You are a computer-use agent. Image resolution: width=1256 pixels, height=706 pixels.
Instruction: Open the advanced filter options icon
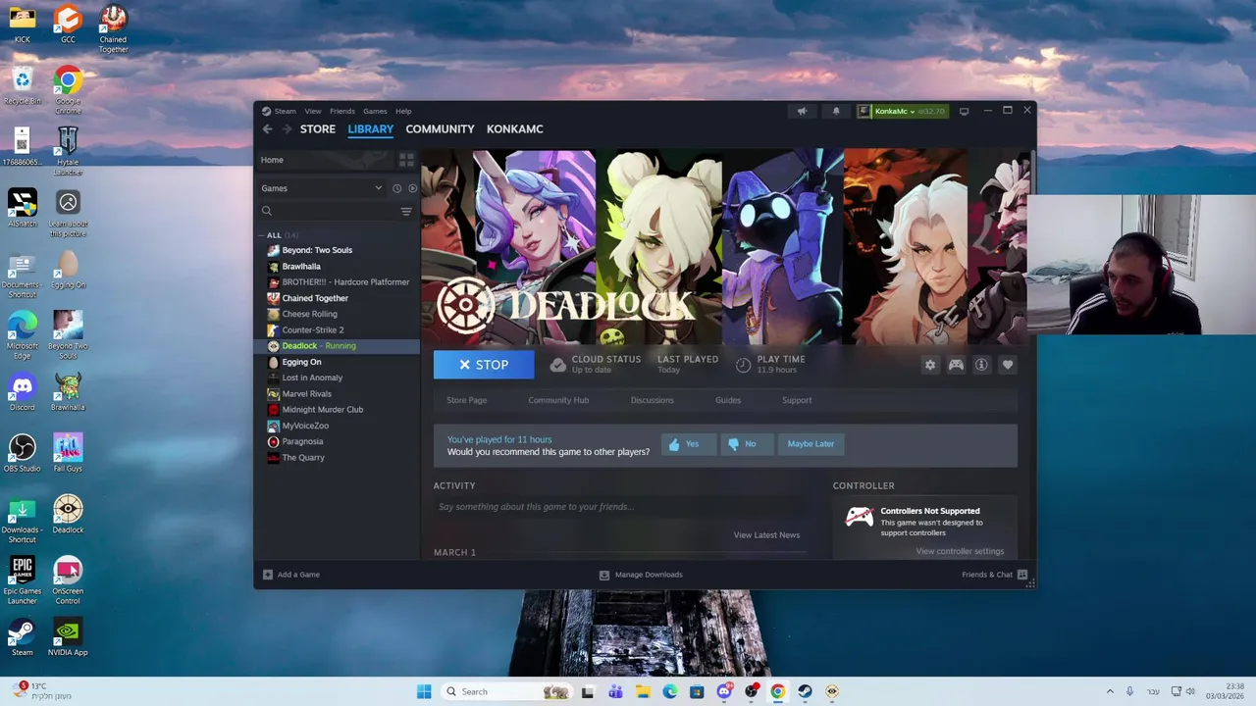point(406,211)
